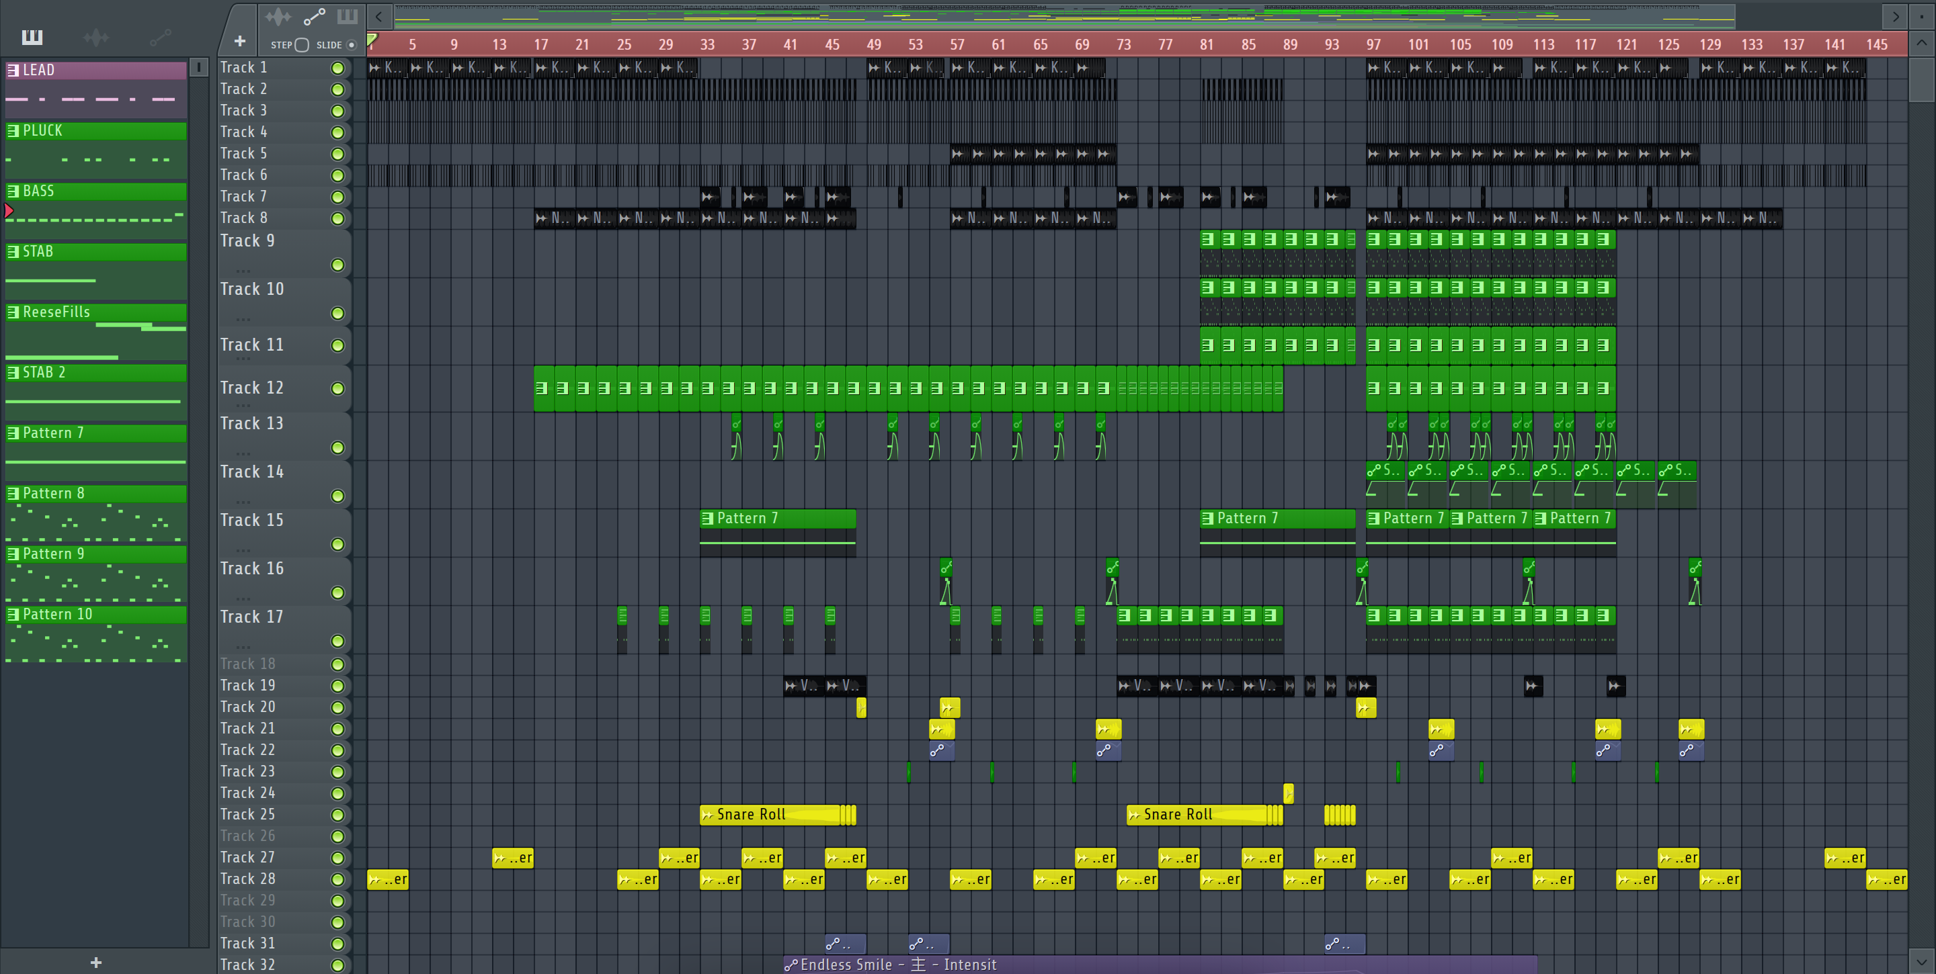1936x974 pixels.
Task: Click the up arrow of the vertical scrollbar
Action: tap(1922, 43)
